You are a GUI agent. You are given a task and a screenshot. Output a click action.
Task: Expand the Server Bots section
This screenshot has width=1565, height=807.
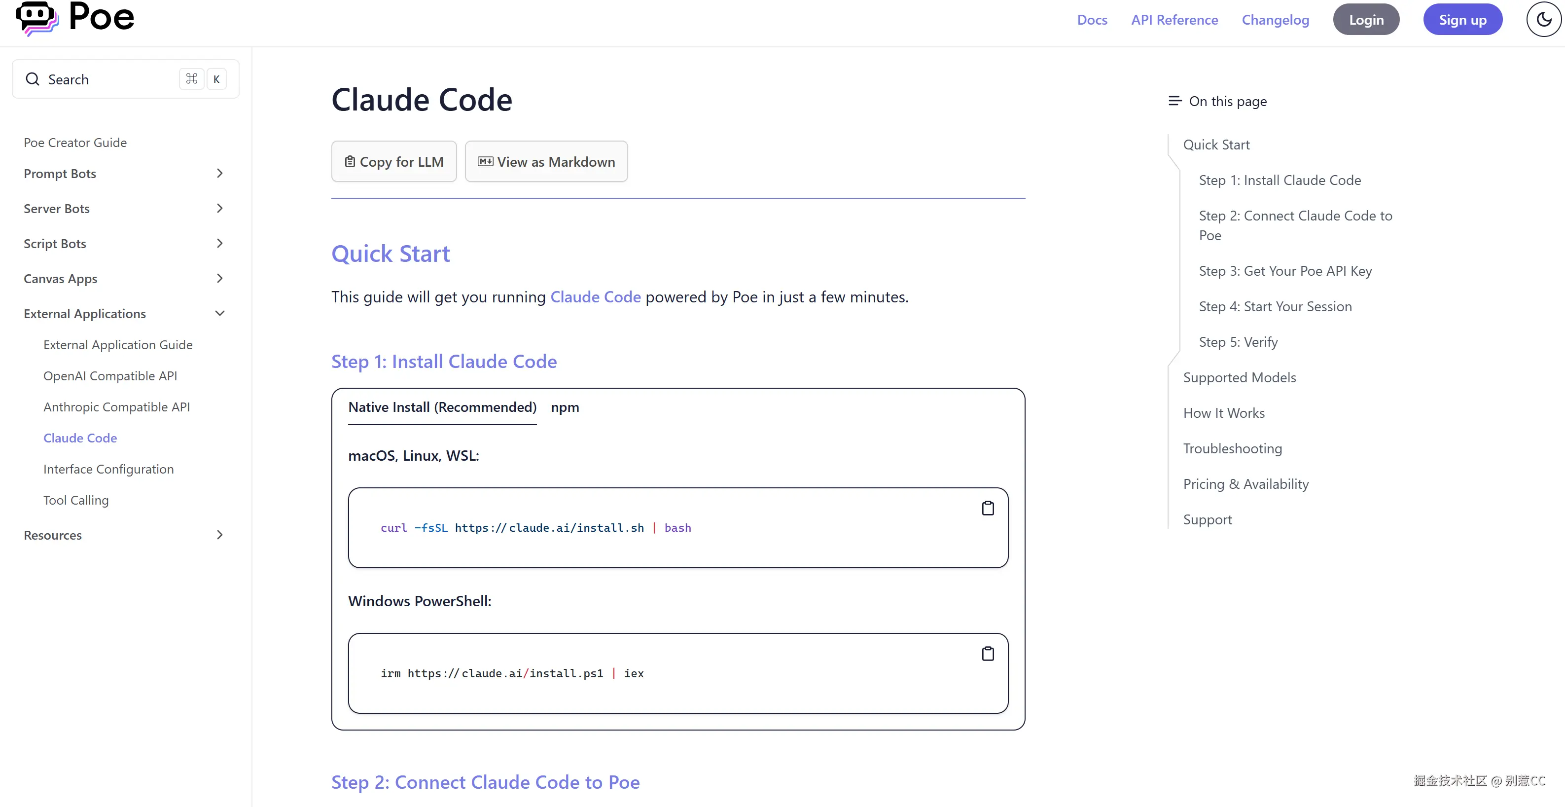click(x=220, y=209)
